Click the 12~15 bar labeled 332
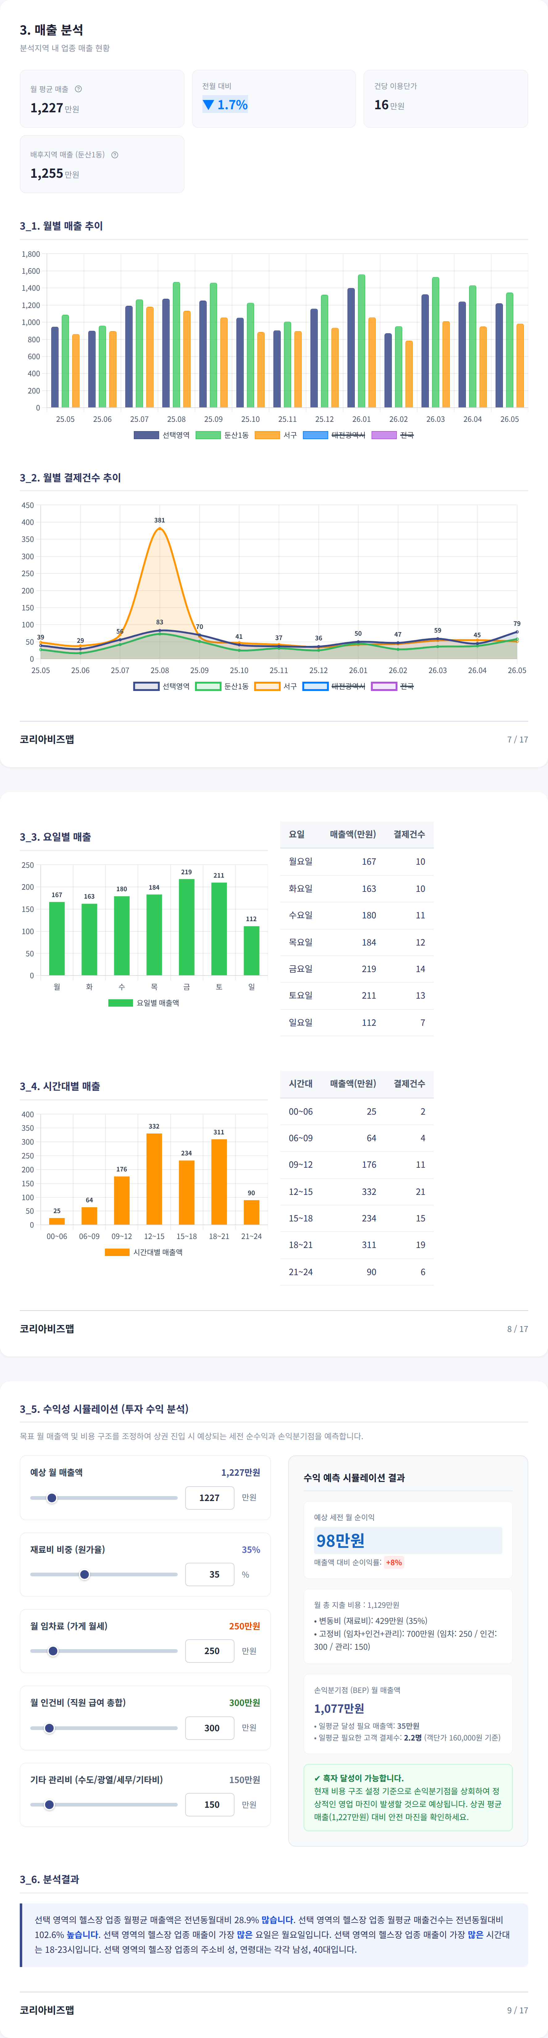This screenshot has height=2038, width=548. [x=154, y=1179]
